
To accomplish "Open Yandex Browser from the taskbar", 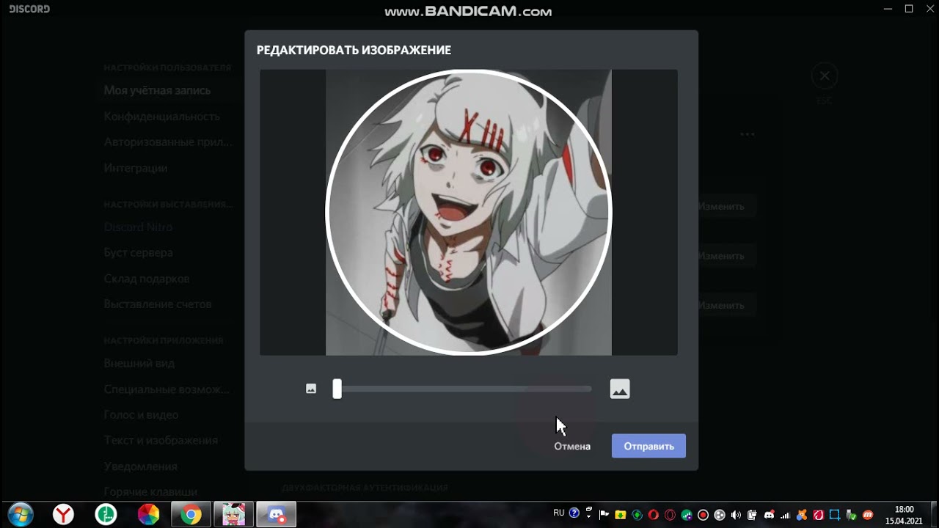I will [x=64, y=514].
